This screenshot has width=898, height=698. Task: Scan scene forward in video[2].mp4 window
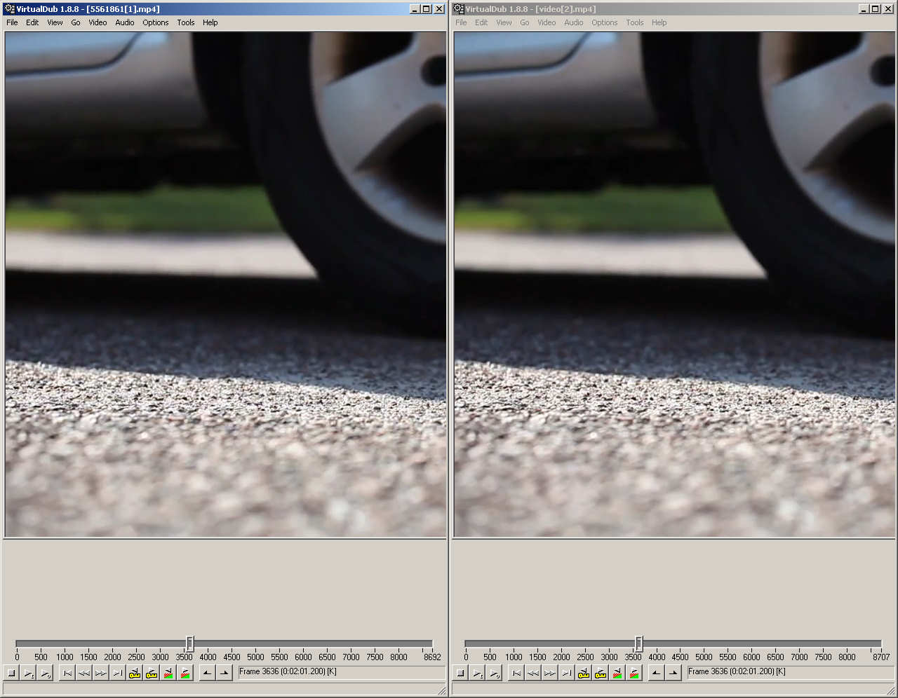[634, 673]
